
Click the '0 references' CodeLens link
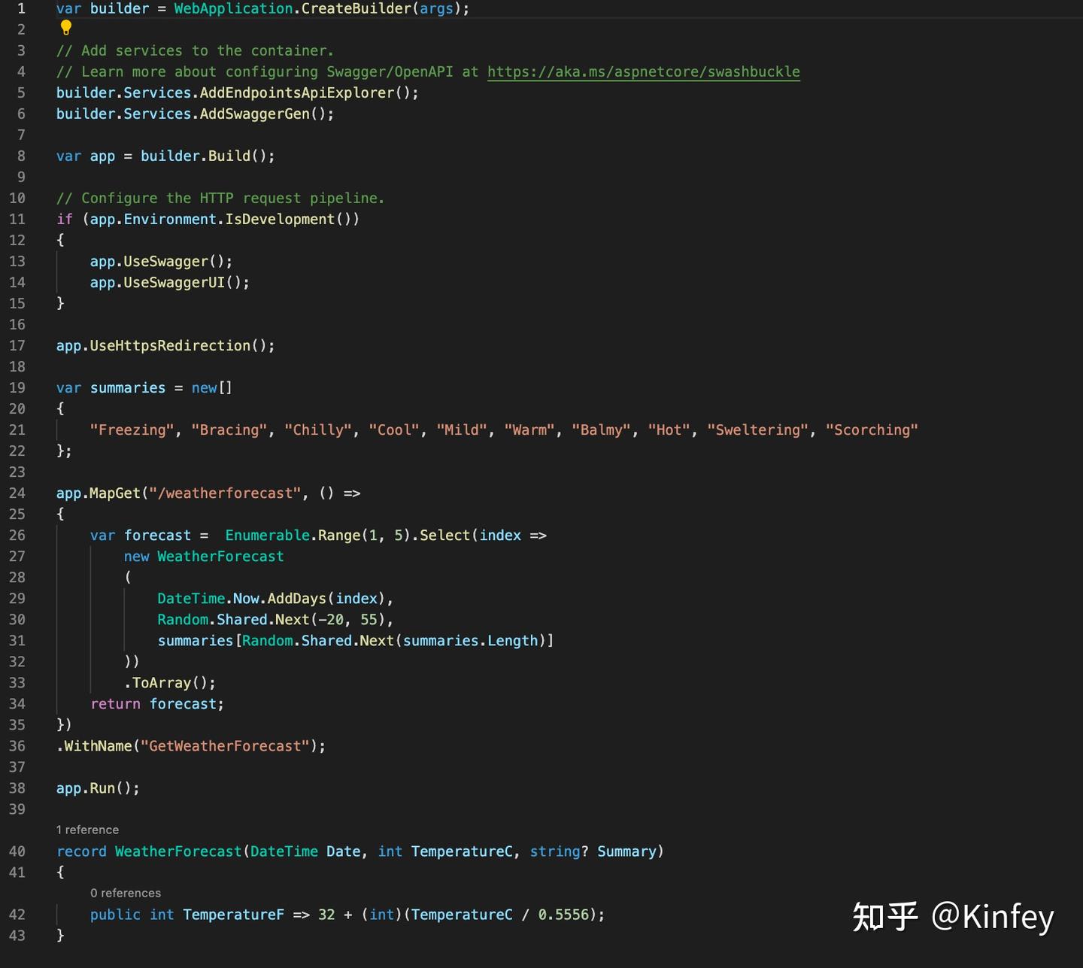[x=125, y=893]
